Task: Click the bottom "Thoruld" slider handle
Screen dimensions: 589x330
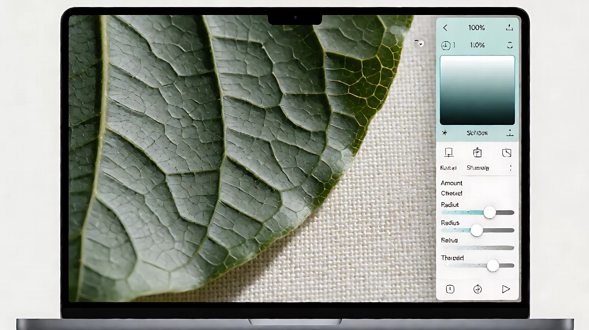Action: 493,265
